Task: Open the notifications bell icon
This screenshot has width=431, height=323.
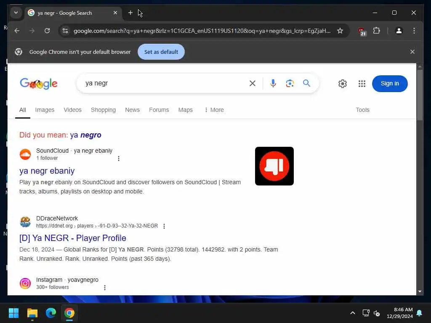Action: [x=420, y=313]
